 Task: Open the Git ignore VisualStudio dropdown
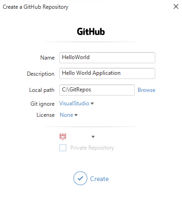[76, 103]
